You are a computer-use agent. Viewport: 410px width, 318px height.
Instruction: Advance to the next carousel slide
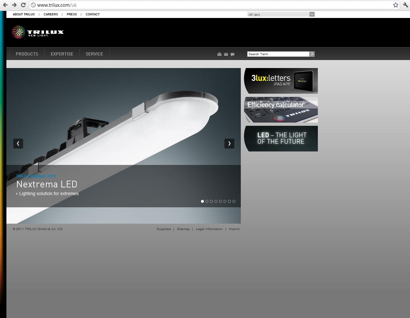coord(229,143)
